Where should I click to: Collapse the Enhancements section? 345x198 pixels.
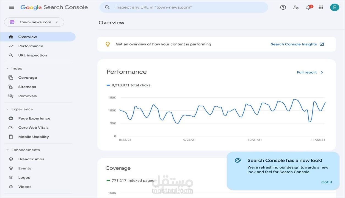click(x=7, y=150)
